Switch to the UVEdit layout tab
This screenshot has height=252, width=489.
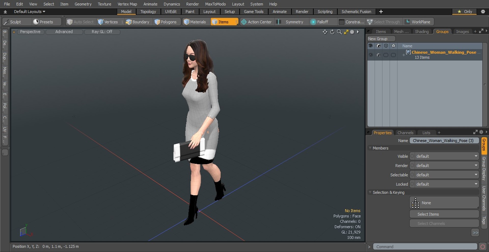(x=171, y=12)
